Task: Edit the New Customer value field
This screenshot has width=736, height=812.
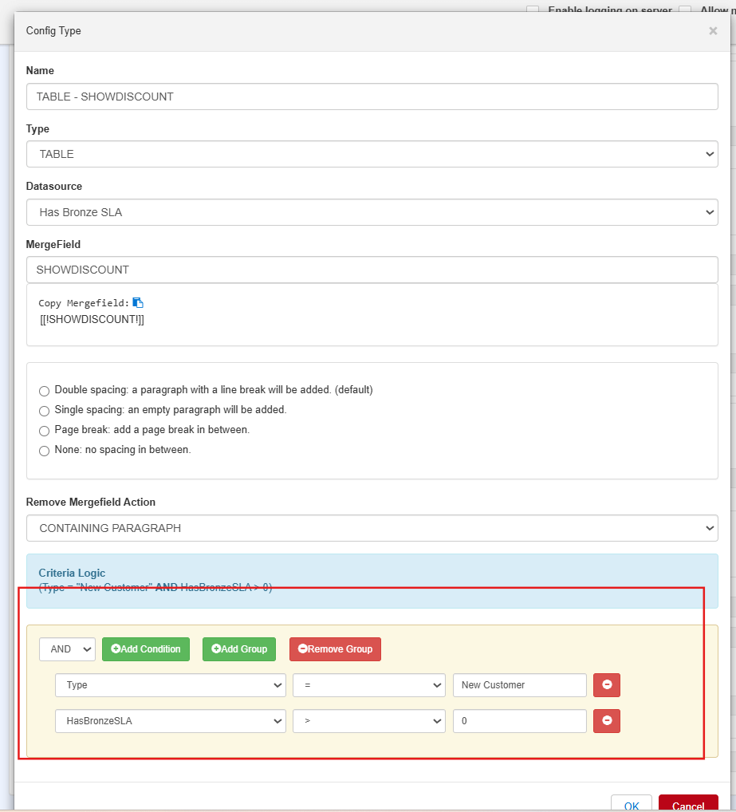Action: point(520,685)
